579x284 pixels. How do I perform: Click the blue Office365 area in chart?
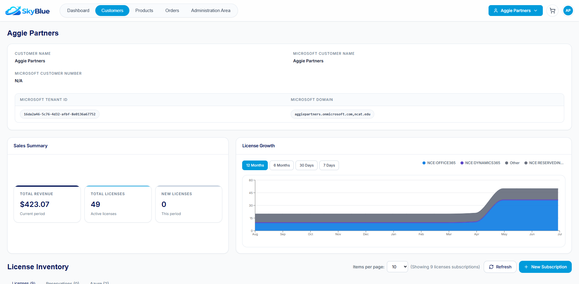tap(528, 215)
